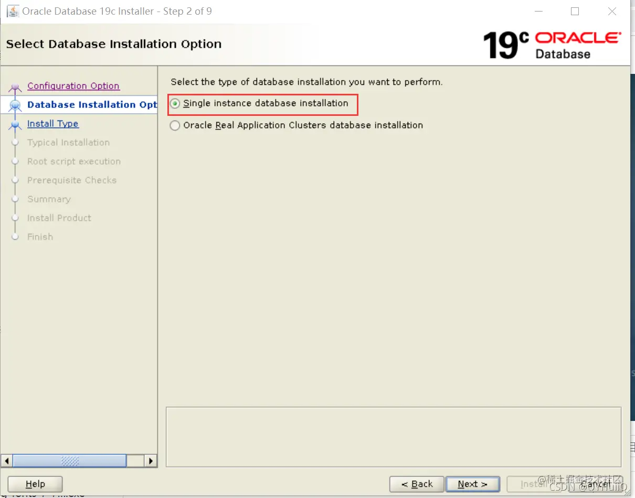
Task: Click the Configuration Option step marker icon
Action: pos(15,88)
